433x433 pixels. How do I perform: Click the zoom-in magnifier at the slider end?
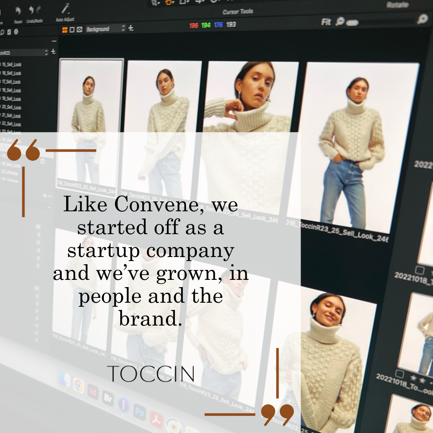pyautogui.click(x=422, y=19)
